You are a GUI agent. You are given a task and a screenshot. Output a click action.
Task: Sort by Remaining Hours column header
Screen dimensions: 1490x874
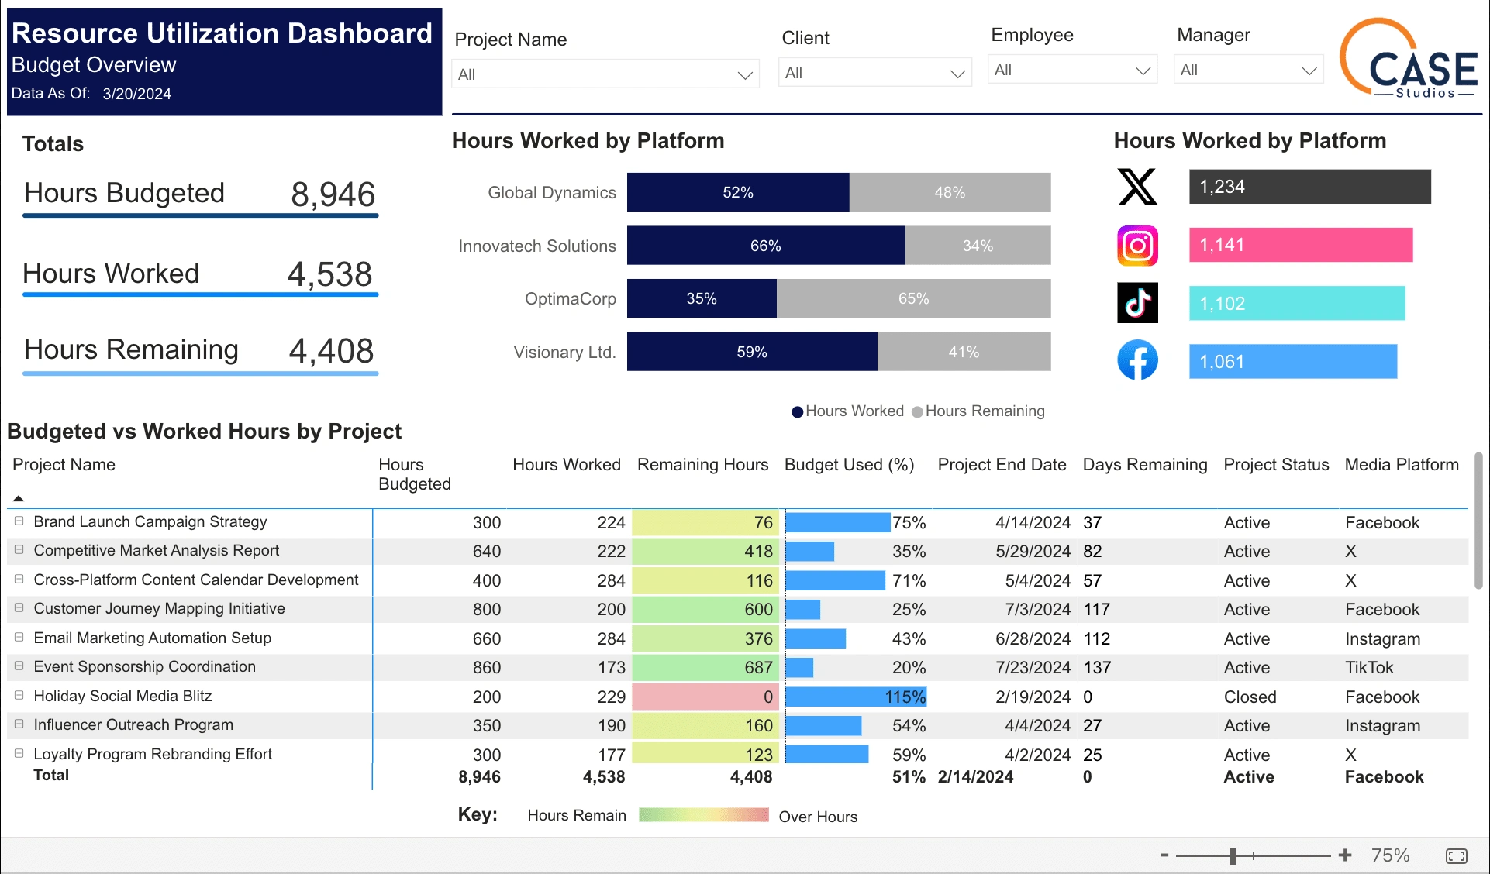click(x=703, y=465)
